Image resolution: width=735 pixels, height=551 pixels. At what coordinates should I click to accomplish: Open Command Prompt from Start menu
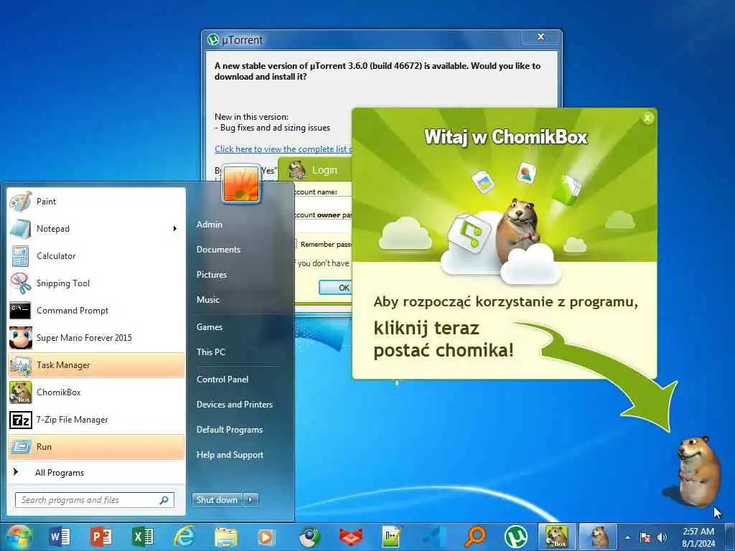coord(97,310)
